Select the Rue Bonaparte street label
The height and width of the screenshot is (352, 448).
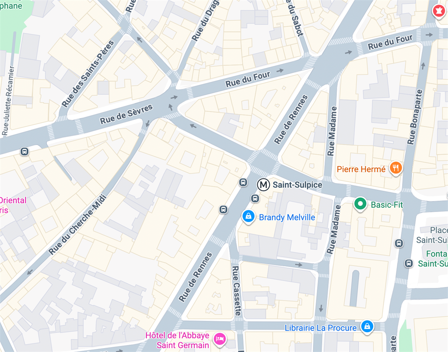click(x=415, y=117)
